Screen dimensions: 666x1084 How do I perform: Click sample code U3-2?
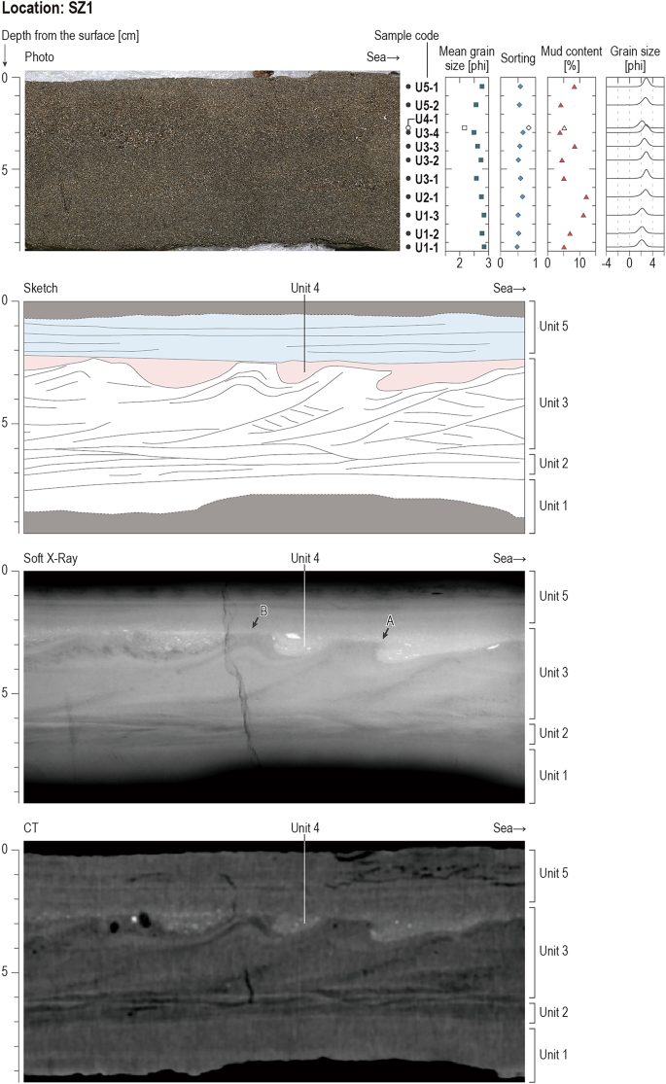[x=426, y=160]
